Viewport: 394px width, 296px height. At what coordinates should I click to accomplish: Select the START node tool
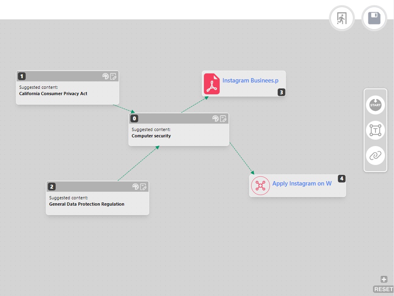(x=375, y=105)
